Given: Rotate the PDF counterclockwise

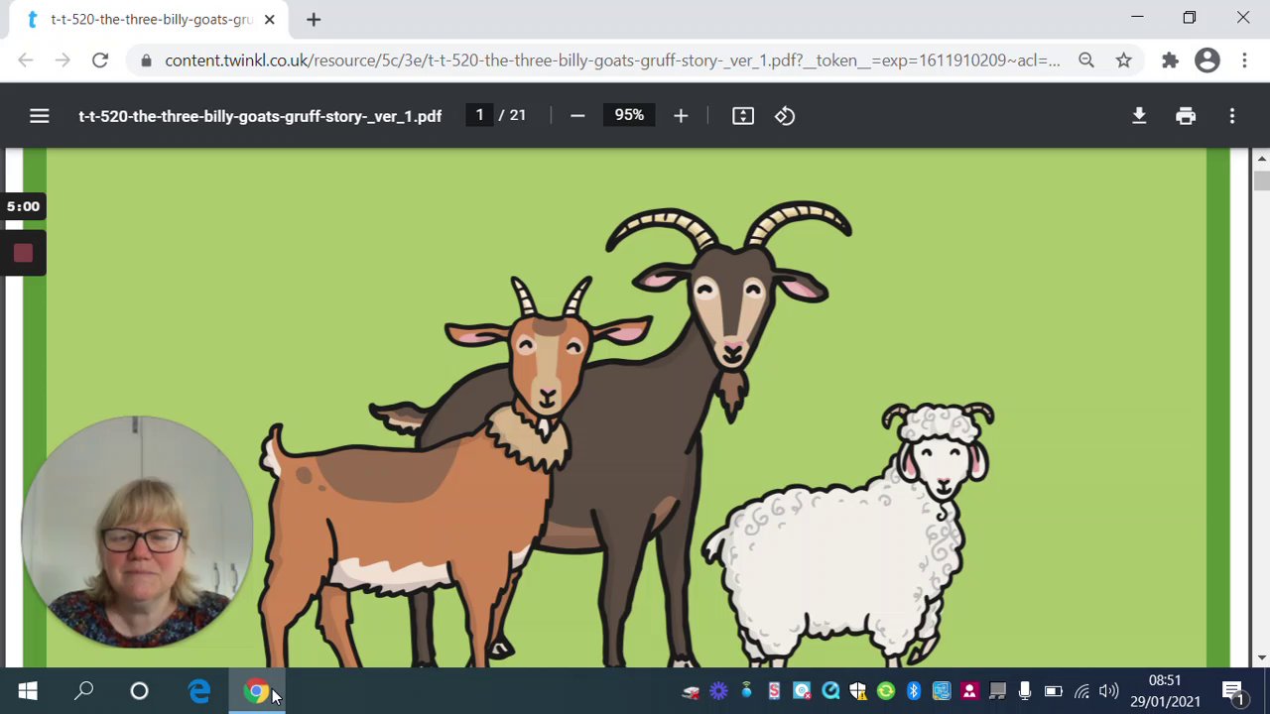Looking at the screenshot, I should tap(785, 116).
